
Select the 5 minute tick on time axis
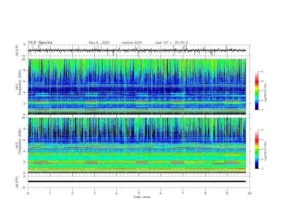pyautogui.click(x=139, y=193)
